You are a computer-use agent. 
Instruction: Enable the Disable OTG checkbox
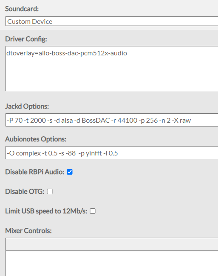point(50,192)
